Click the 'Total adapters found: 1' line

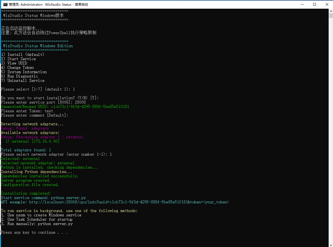tap(26, 150)
